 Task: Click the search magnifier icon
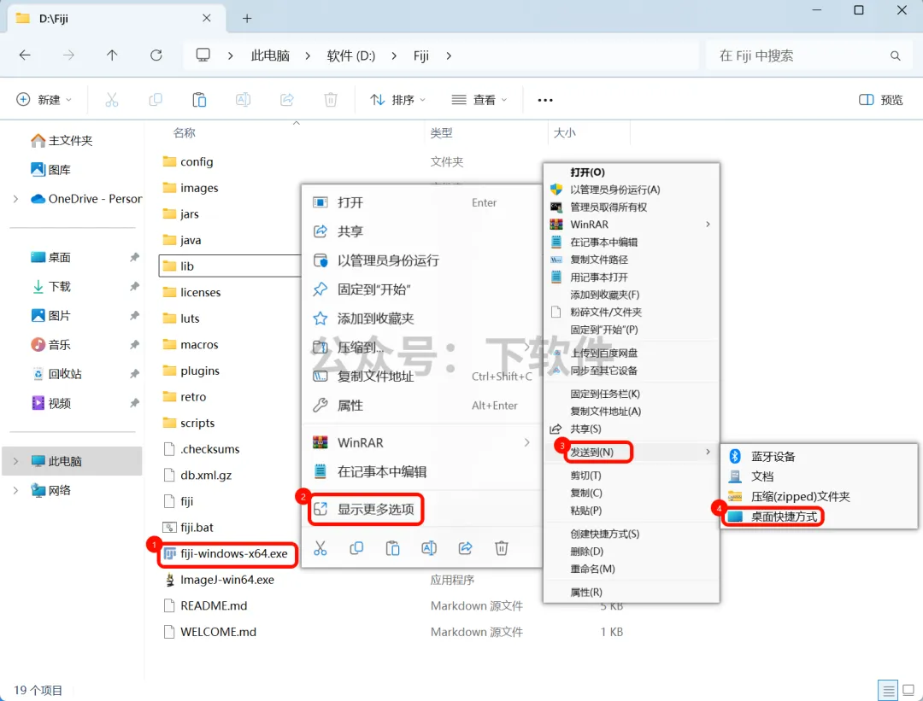[x=895, y=55]
